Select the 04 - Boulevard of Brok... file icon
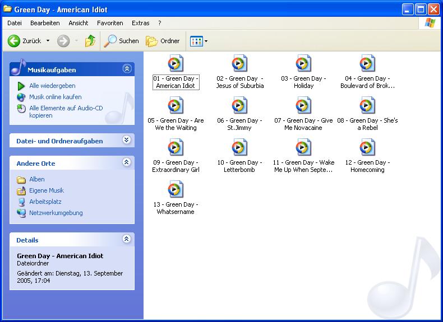The height and width of the screenshot is (322, 443). coord(367,63)
